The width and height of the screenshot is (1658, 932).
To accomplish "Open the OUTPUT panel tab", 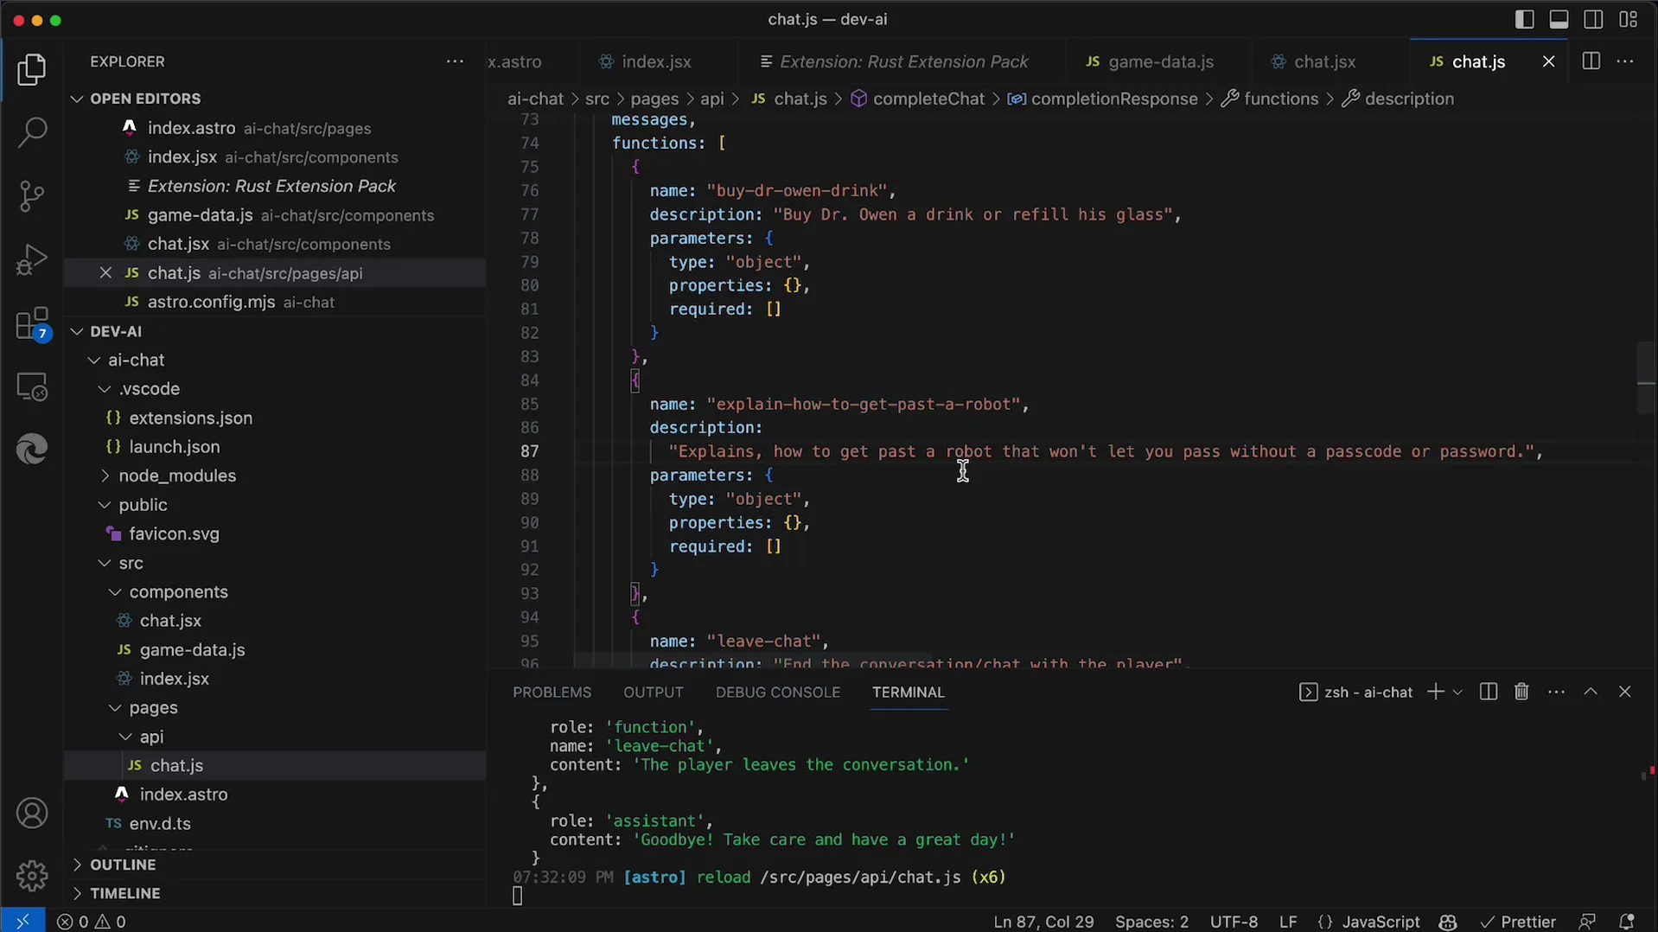I will (x=653, y=692).
